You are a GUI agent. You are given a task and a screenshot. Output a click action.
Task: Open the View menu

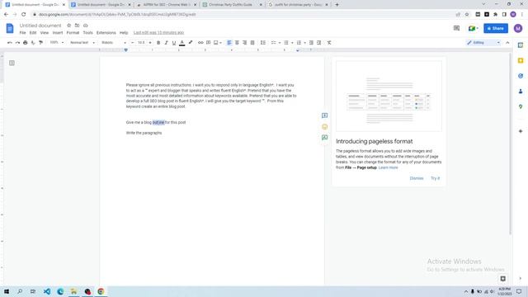(x=45, y=33)
